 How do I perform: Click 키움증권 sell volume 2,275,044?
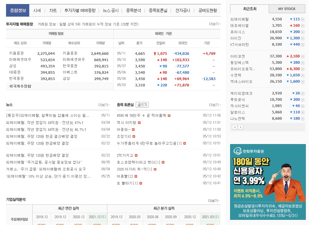46,53
